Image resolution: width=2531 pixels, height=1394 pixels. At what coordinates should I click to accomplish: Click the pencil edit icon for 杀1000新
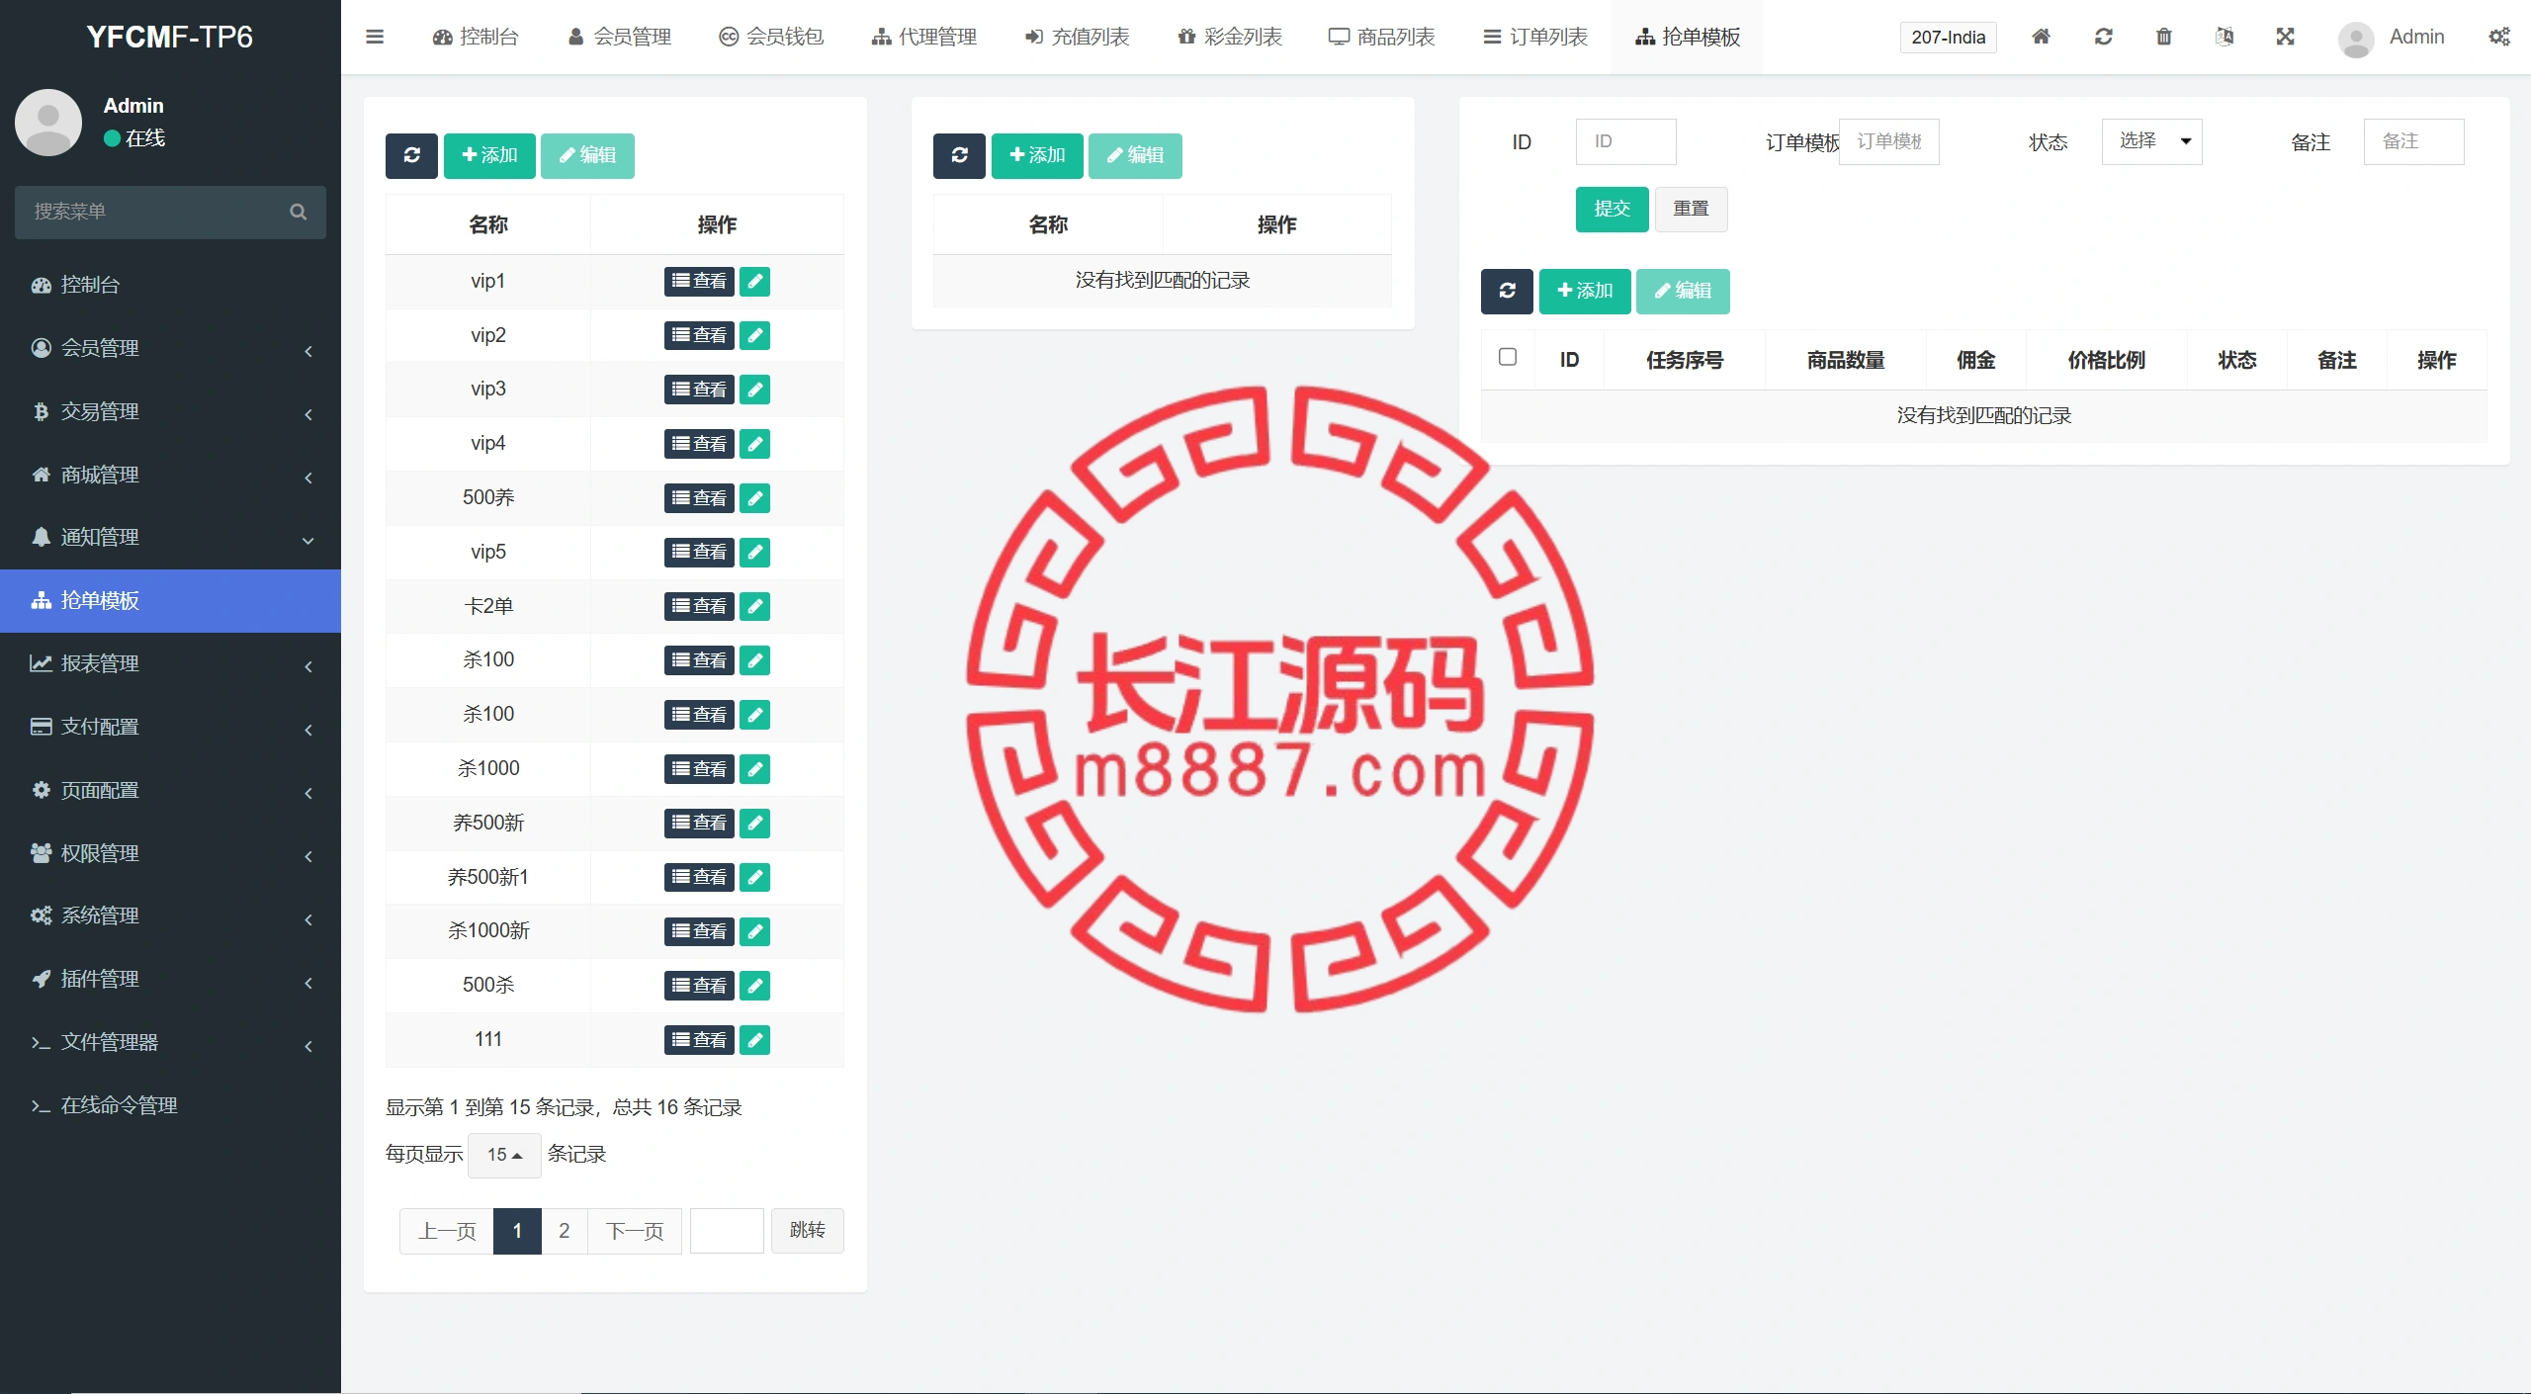[x=755, y=931]
